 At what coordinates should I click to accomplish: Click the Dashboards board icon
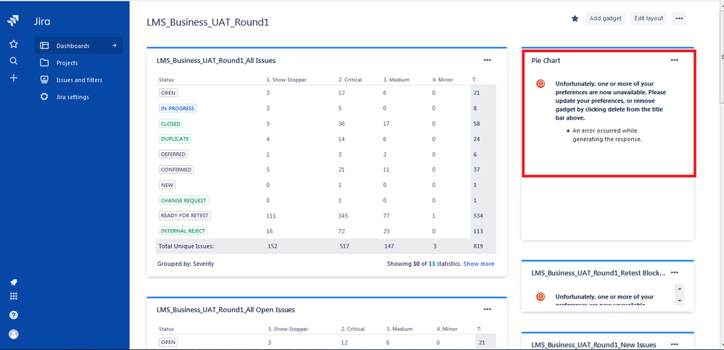(x=44, y=46)
